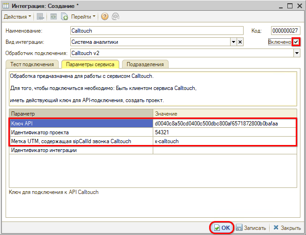The image size is (306, 235).
Task: Toggle the Включено checkbox
Action: 296,42
